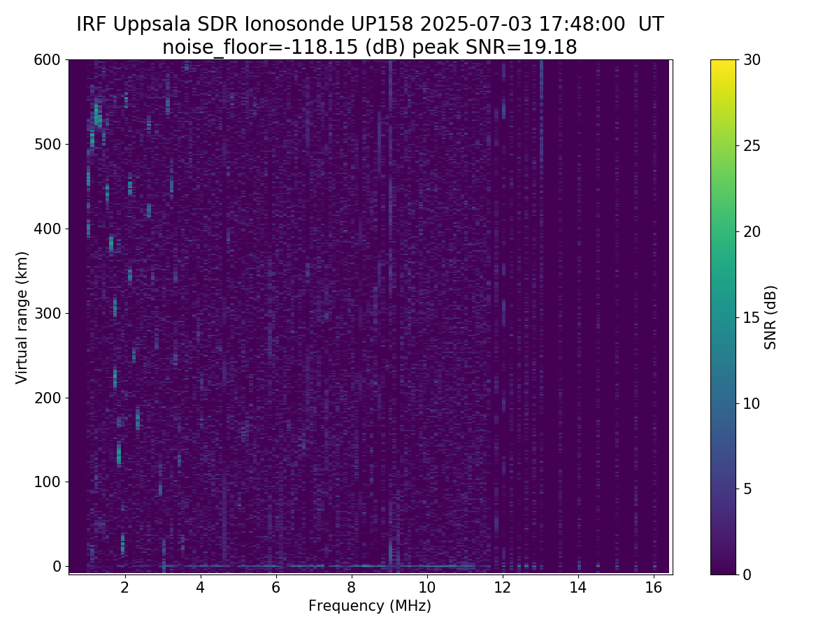Click the green region of the colorbar near 20 dB
Image resolution: width=839 pixels, height=629 pixels.
(723, 231)
